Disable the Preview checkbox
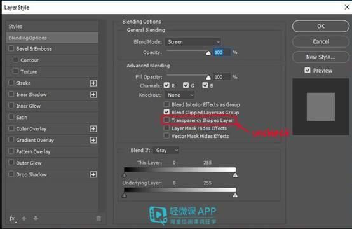Viewport: 352px width, 229px height. tap(308, 71)
